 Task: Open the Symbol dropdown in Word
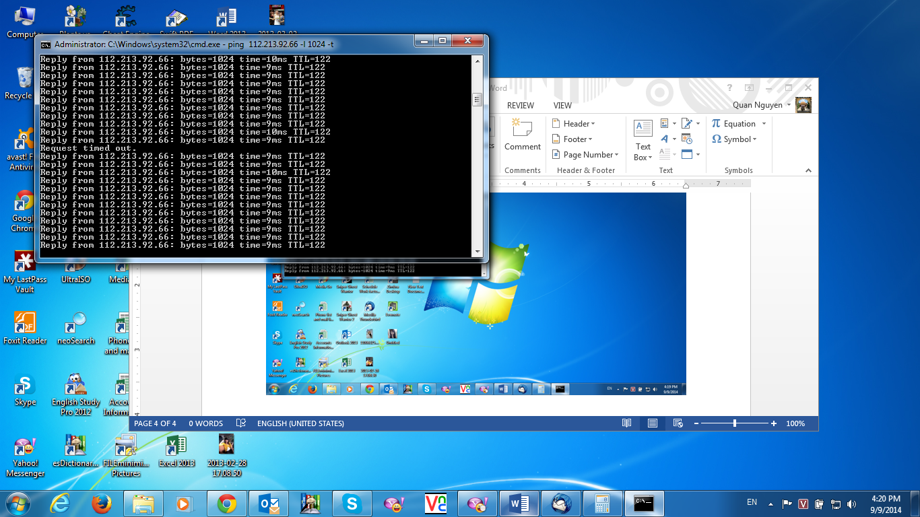(x=734, y=139)
